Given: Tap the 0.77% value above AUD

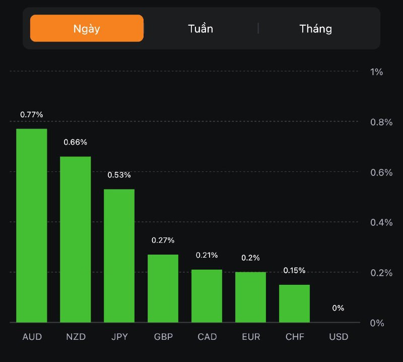Looking at the screenshot, I should click(32, 115).
